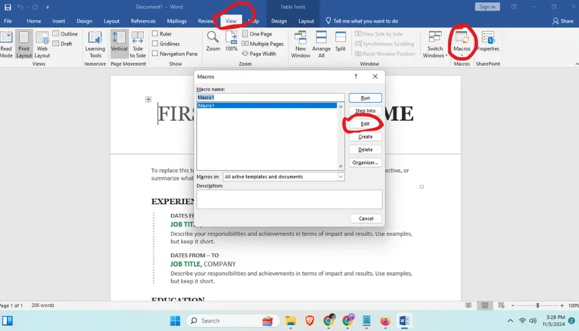Screen dimensions: 579x331
Task: Open Brave browser from taskbar
Action: click(x=310, y=321)
